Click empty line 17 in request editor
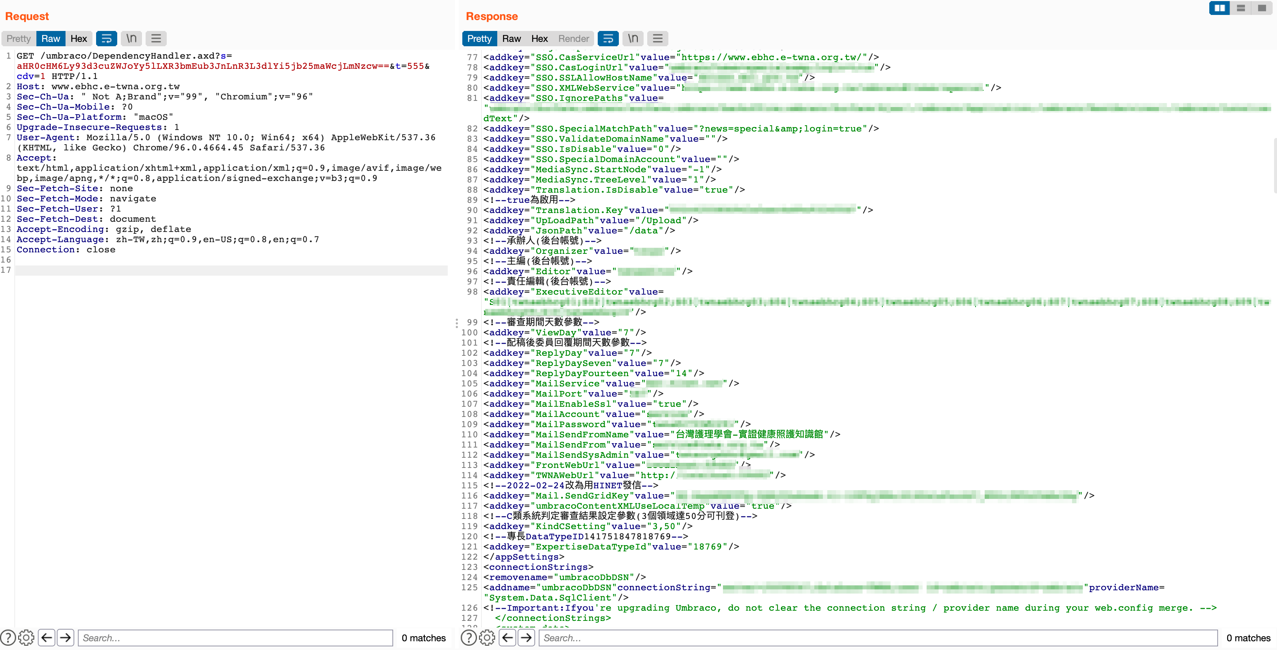Screen dimensions: 1277x650 [232, 270]
